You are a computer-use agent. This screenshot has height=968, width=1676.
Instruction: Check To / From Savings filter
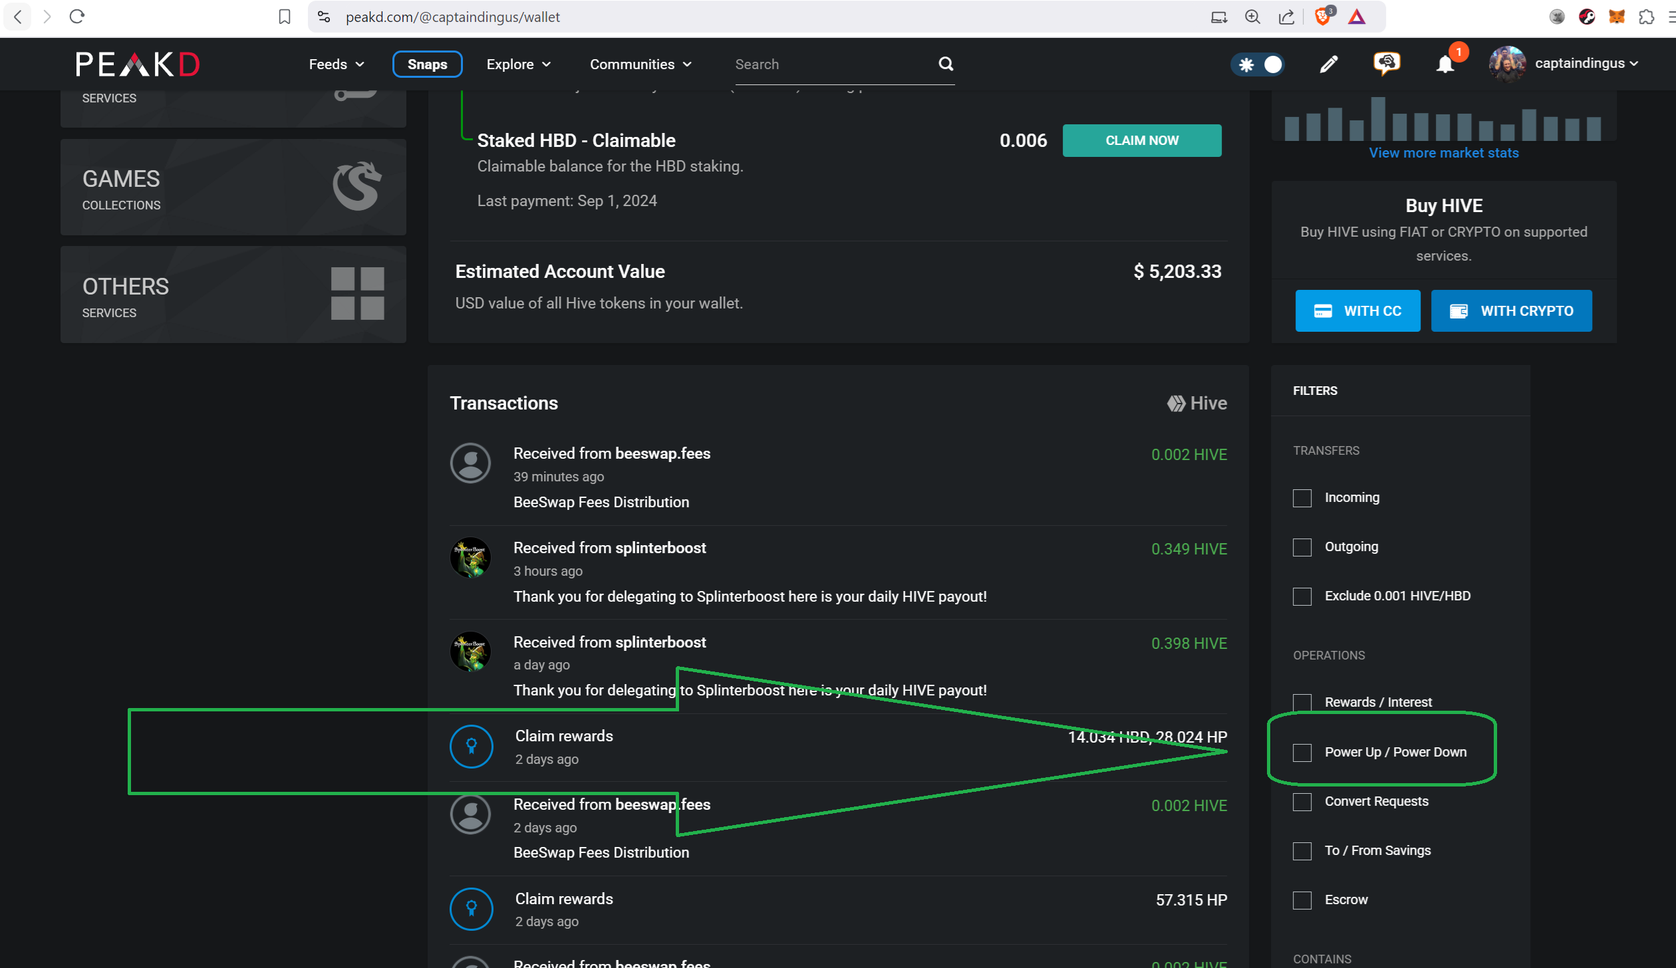point(1302,851)
